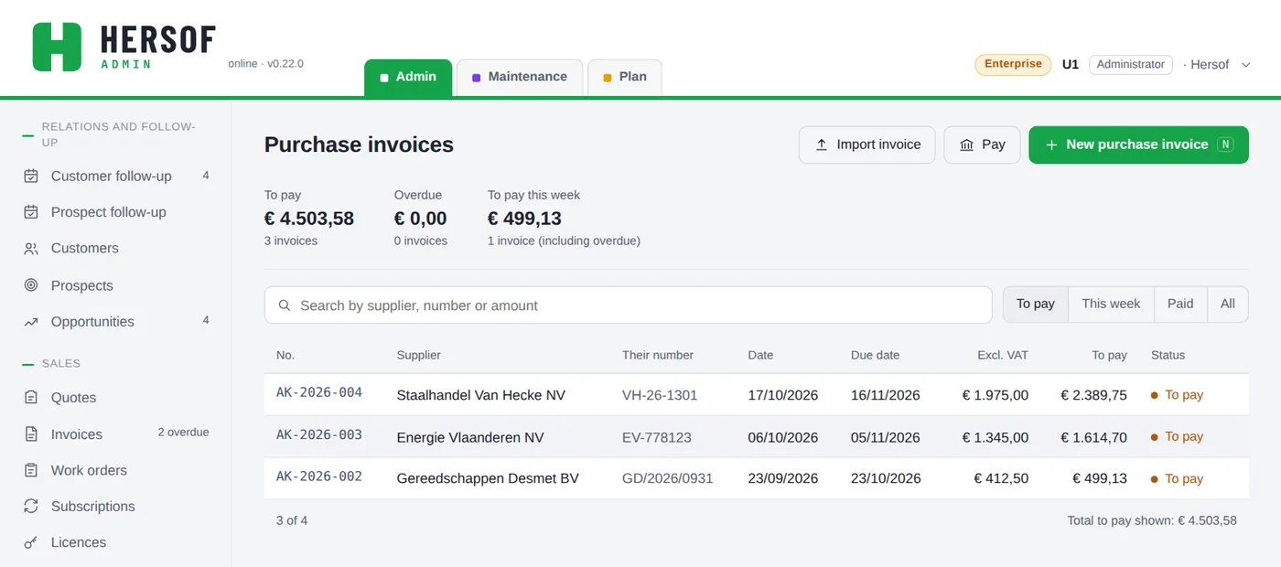Click the Excl. VAT column header
Image resolution: width=1281 pixels, height=567 pixels.
click(x=1003, y=355)
